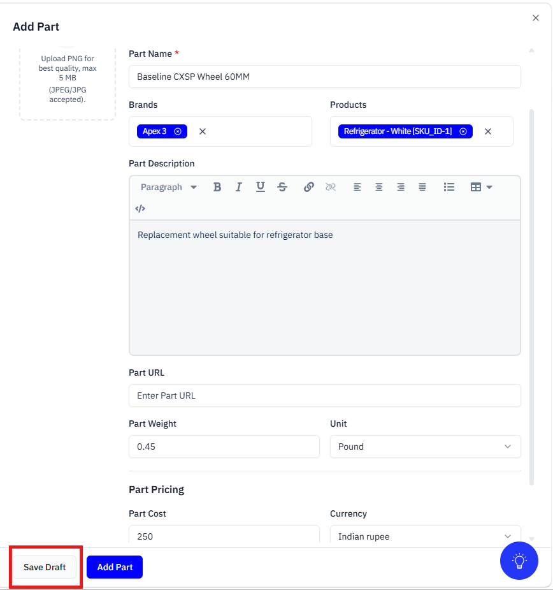Open the source code view icon
553x590 pixels.
(140, 209)
